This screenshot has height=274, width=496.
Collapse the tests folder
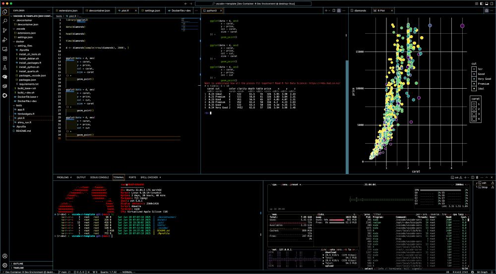click(32, 105)
